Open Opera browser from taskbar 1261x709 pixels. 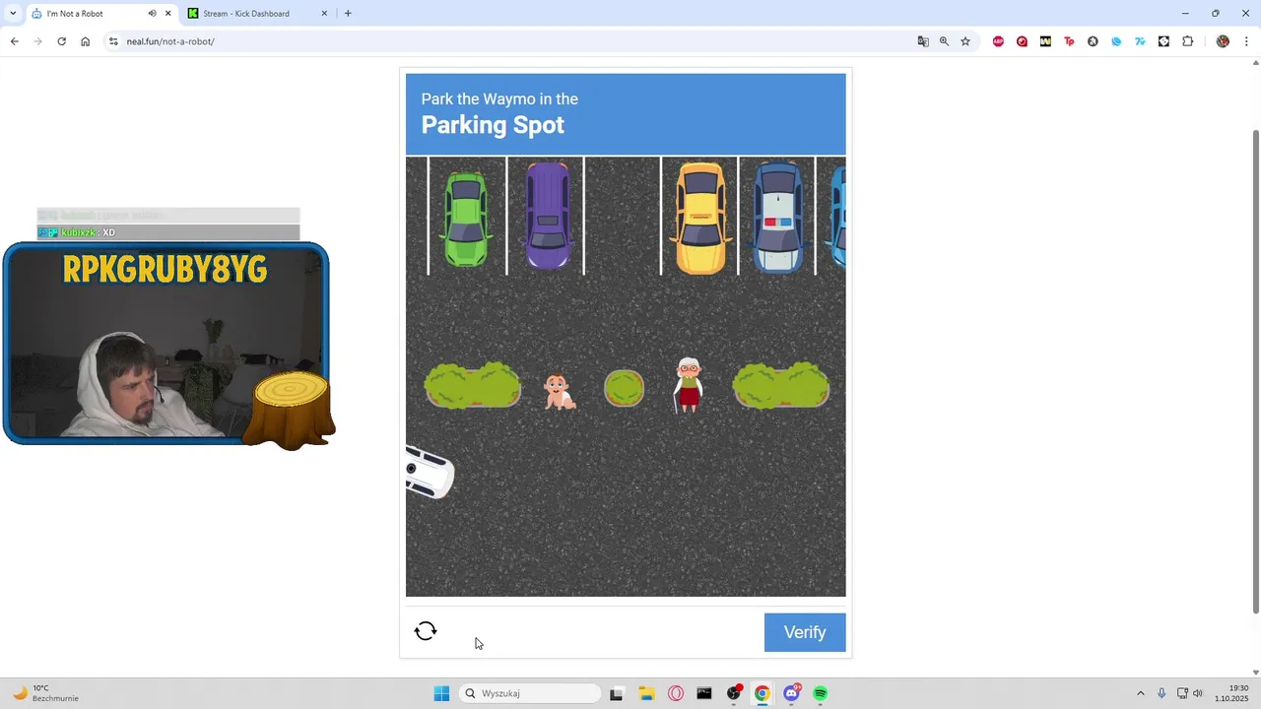click(676, 693)
